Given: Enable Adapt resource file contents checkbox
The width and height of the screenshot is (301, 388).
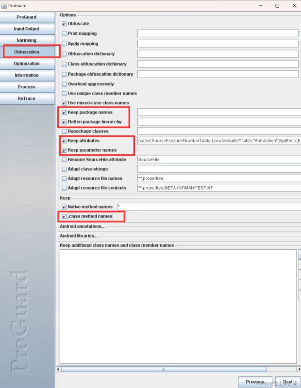Looking at the screenshot, I should point(64,188).
